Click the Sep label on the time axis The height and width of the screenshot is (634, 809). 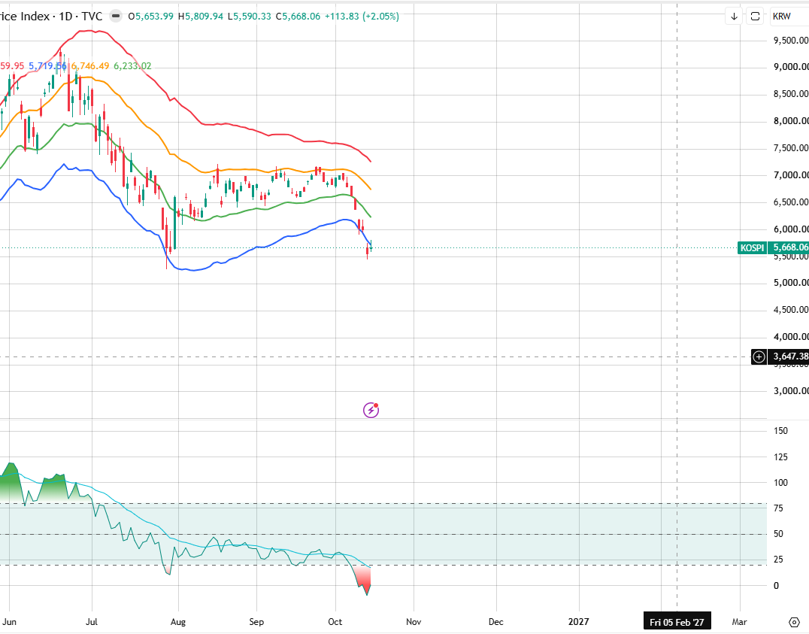[x=256, y=622]
